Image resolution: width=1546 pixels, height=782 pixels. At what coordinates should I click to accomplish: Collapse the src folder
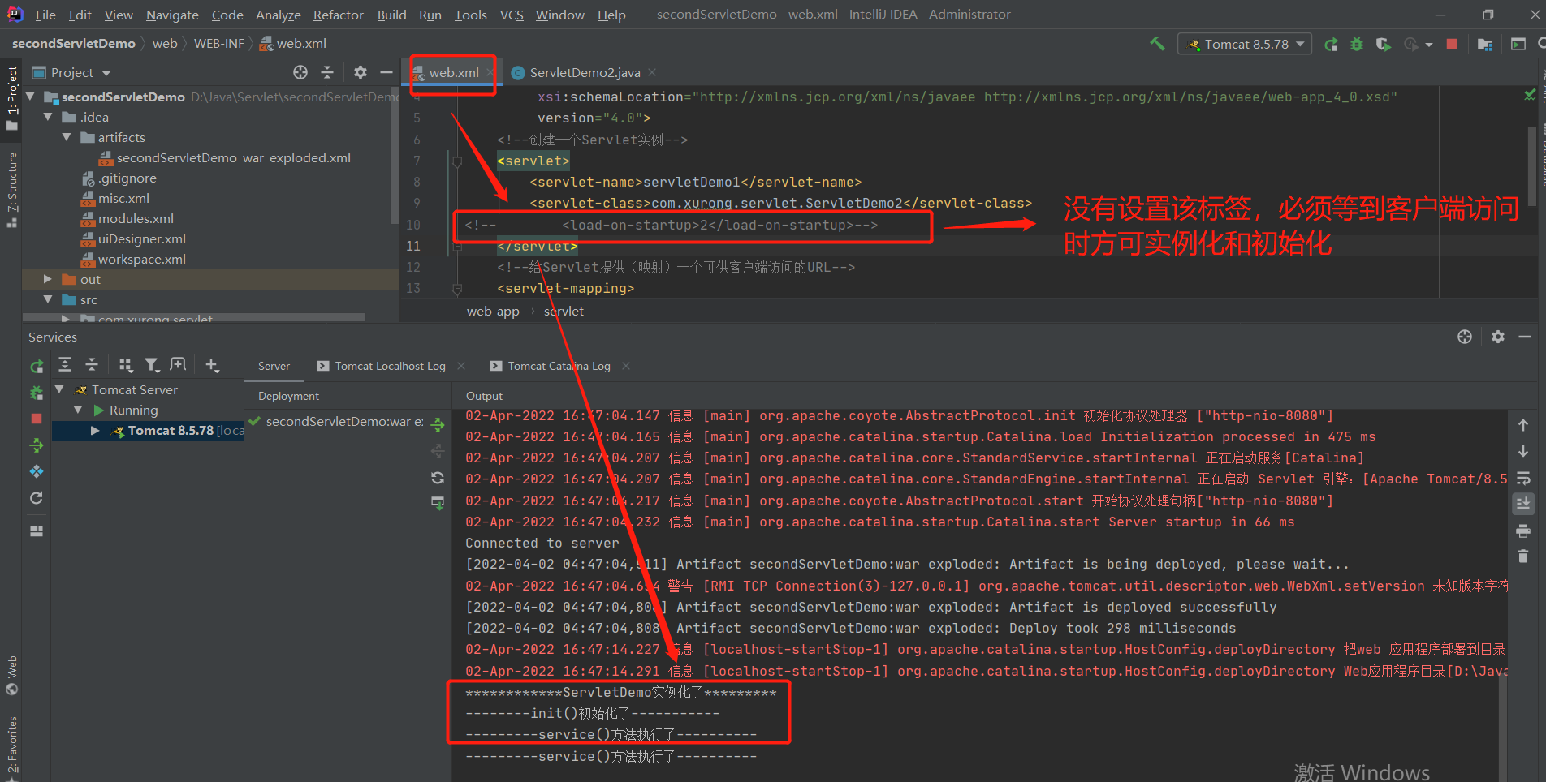(x=48, y=299)
